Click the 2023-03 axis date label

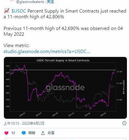click(x=103, y=115)
